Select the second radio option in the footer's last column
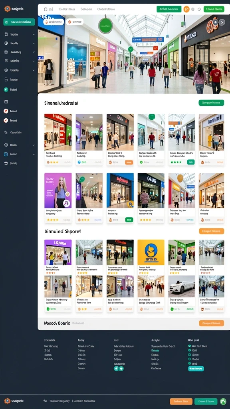The height and width of the screenshot is (409, 230). tap(190, 350)
